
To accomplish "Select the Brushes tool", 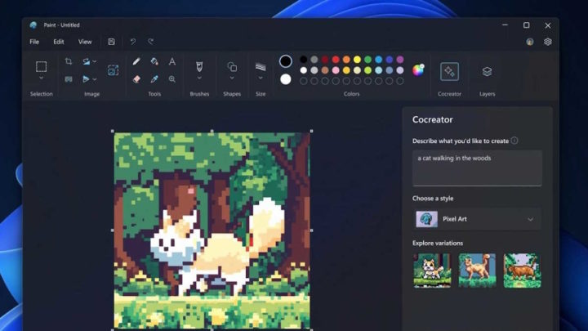I will 199,67.
